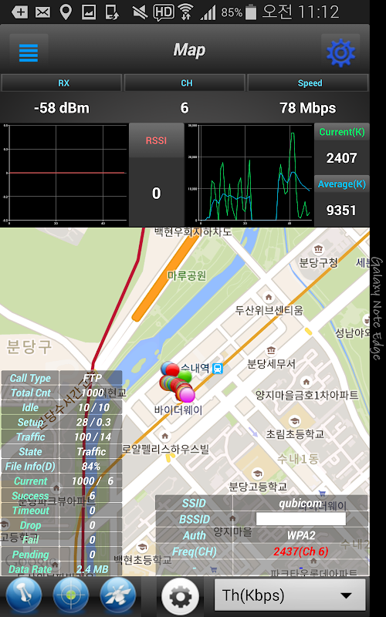
Task: Select the RX tab header
Action: point(62,83)
